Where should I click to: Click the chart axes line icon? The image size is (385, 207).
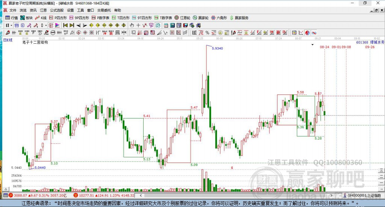301,33
